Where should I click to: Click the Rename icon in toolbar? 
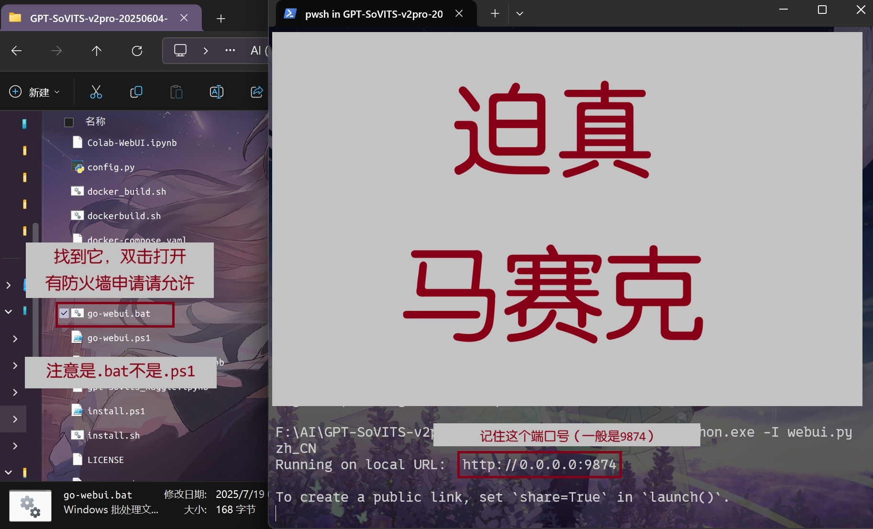pyautogui.click(x=217, y=92)
